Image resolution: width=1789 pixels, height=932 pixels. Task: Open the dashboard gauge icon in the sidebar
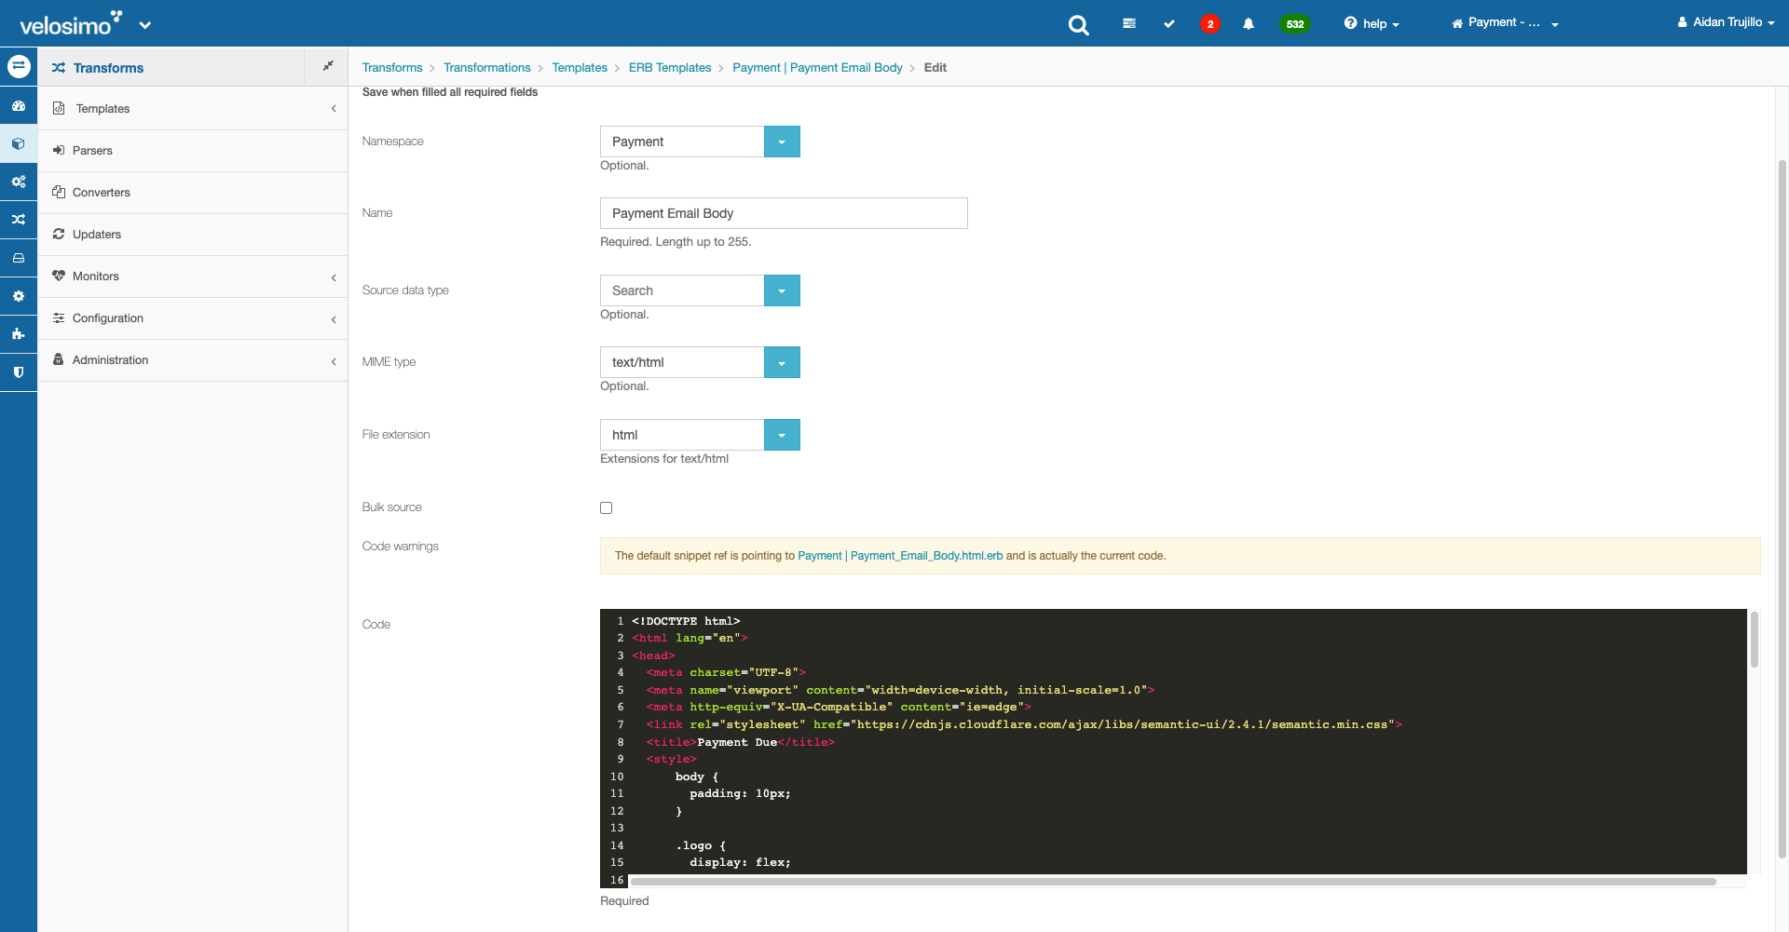(x=19, y=106)
